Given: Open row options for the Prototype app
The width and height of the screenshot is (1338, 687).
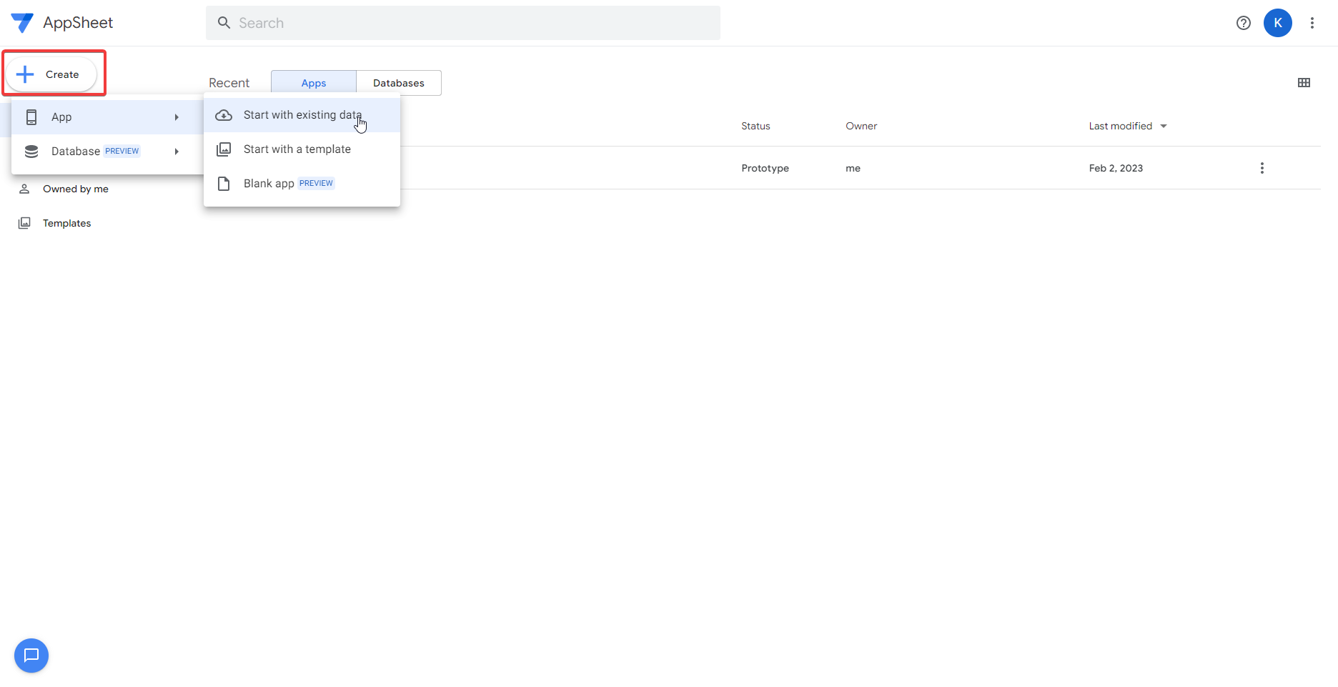Looking at the screenshot, I should (1262, 168).
